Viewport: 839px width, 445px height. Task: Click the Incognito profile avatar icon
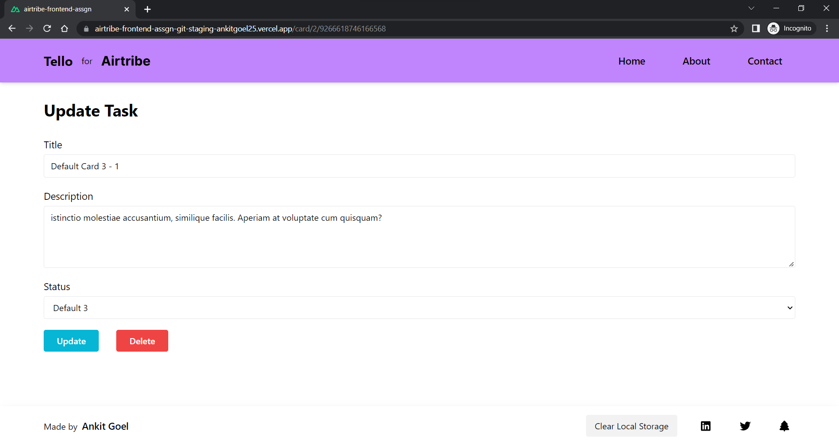[x=773, y=28]
